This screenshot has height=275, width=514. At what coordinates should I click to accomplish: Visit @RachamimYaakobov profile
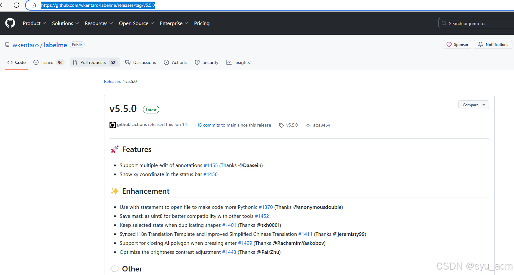(x=298, y=243)
